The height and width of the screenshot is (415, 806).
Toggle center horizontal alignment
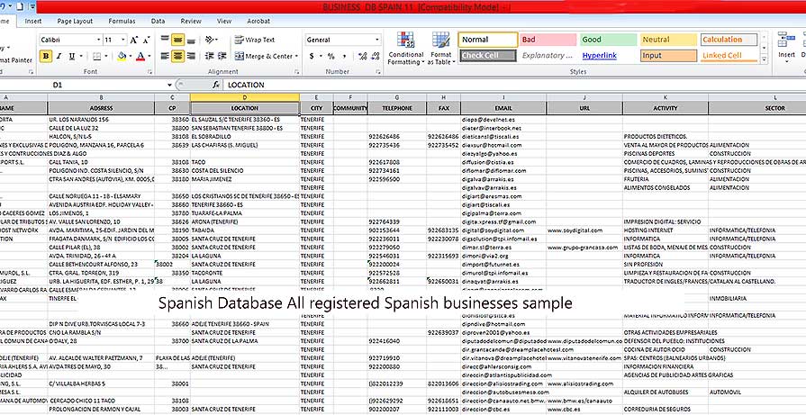click(x=177, y=56)
